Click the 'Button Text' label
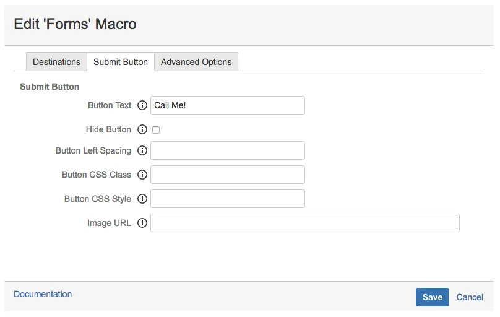 (110, 105)
